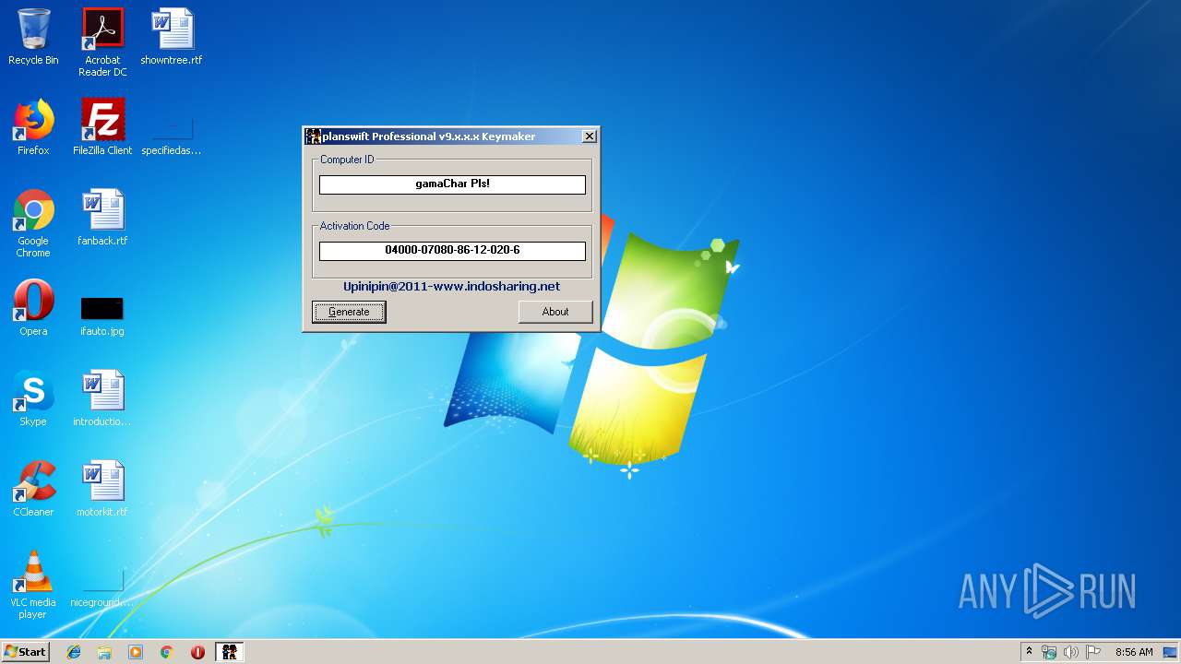Screen dimensions: 1181x664
Task: Open the volume tray icon
Action: tap(1071, 652)
